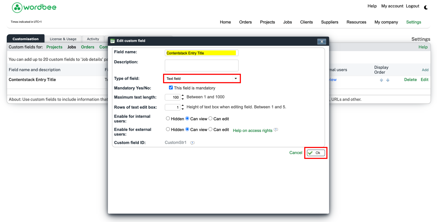Select Hidden for external users
This screenshot has width=437, height=222.
168,129
